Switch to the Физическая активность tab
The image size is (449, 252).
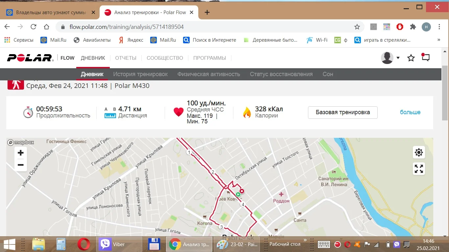[209, 74]
